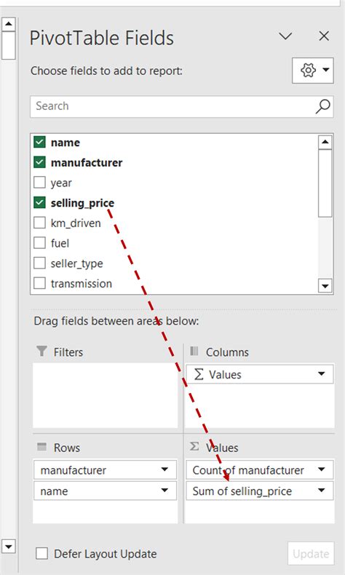The image size is (345, 575).
Task: Open the Tools gear icon menu
Action: [313, 70]
